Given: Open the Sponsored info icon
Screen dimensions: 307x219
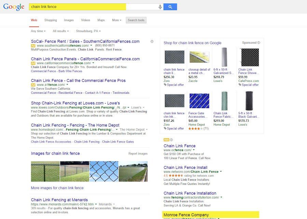Looking at the screenshot, I should coord(259,43).
